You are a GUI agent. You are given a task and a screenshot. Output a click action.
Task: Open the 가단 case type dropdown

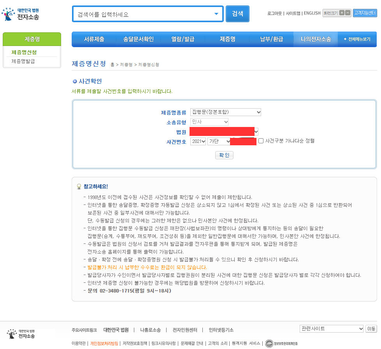(x=219, y=141)
